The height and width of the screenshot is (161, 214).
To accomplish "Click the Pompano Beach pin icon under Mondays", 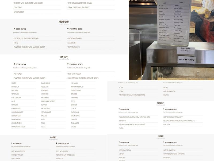I will 56,143.
